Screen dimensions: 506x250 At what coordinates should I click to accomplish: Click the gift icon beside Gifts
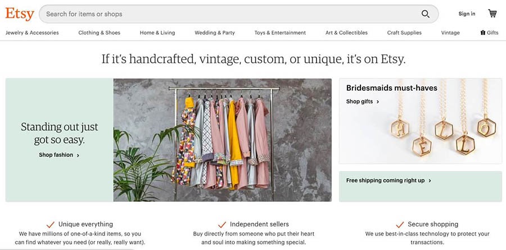pos(483,33)
